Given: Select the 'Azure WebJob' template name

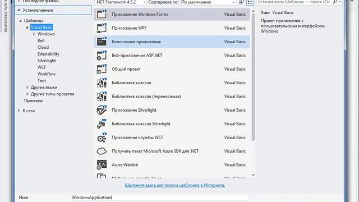Looking at the screenshot, I should coord(125,165).
